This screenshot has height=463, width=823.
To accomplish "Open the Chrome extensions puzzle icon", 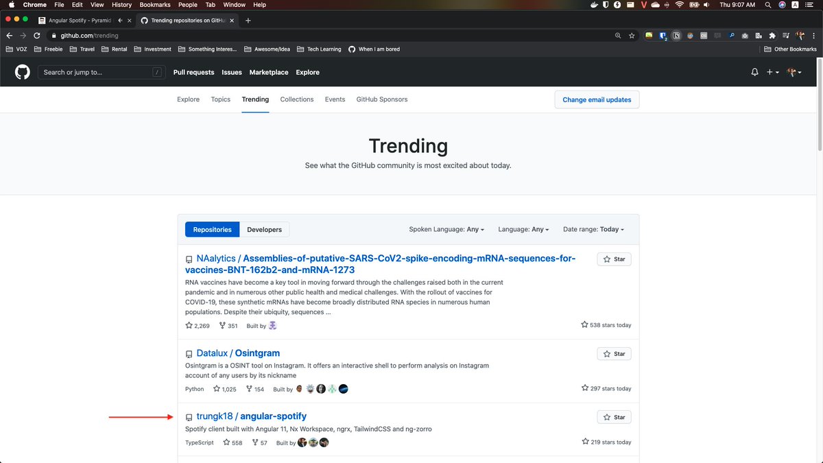I will pyautogui.click(x=772, y=36).
